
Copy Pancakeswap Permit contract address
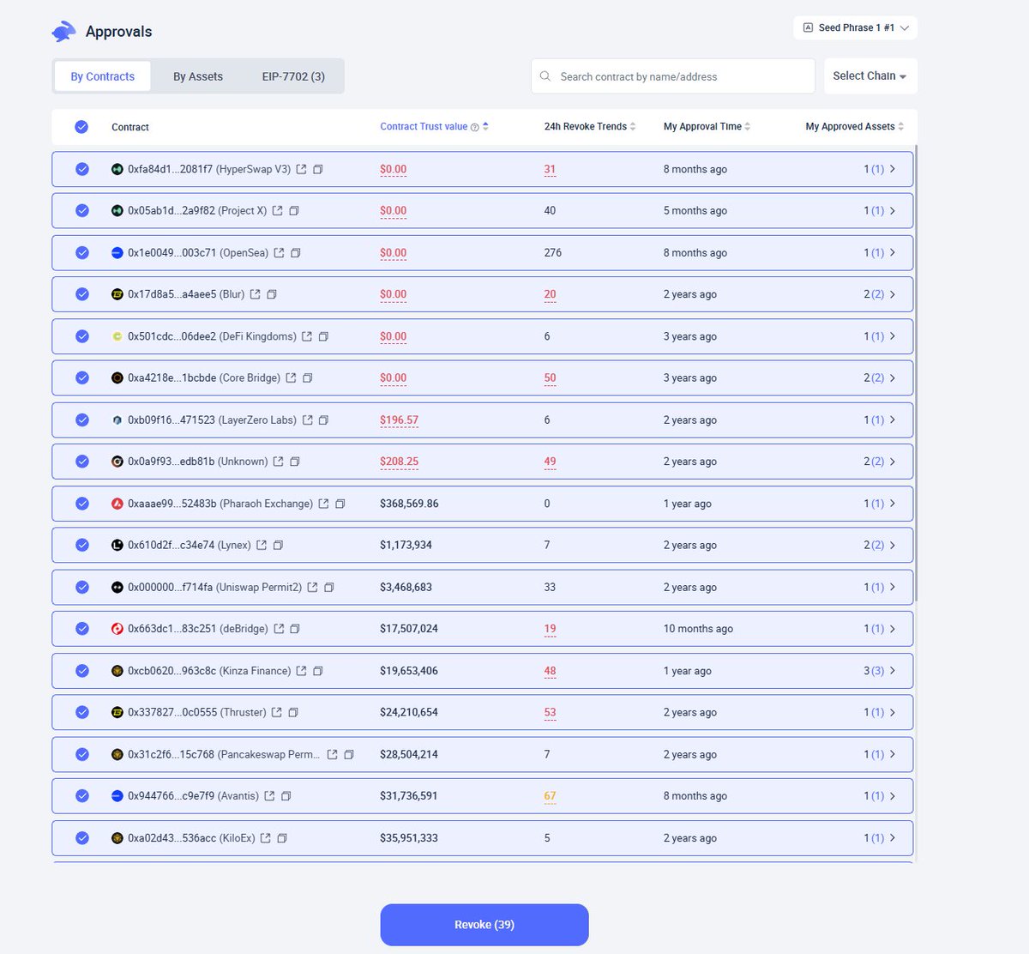tap(348, 755)
